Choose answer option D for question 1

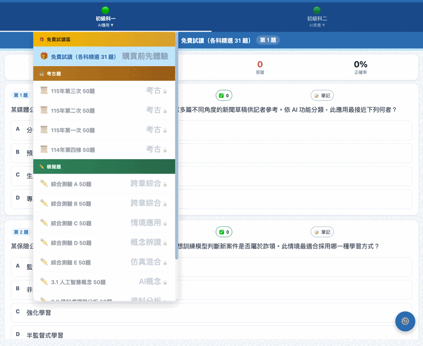(211, 199)
